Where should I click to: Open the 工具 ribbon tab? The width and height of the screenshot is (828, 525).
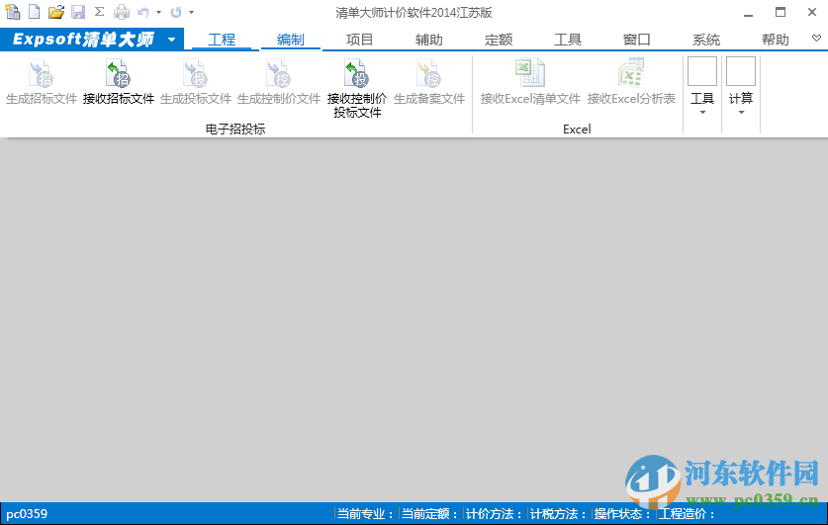(x=568, y=40)
